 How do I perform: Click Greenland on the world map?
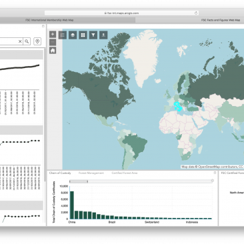coord(142,55)
